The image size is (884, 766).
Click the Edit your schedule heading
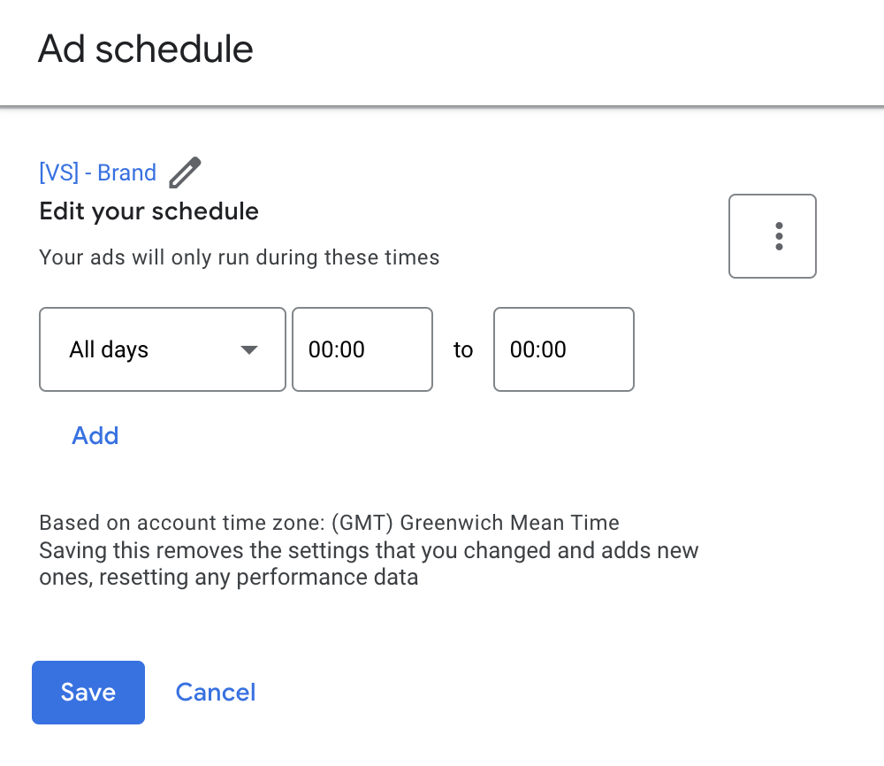coord(149,211)
